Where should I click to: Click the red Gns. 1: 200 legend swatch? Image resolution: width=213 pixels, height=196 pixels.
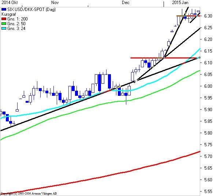(4, 19)
